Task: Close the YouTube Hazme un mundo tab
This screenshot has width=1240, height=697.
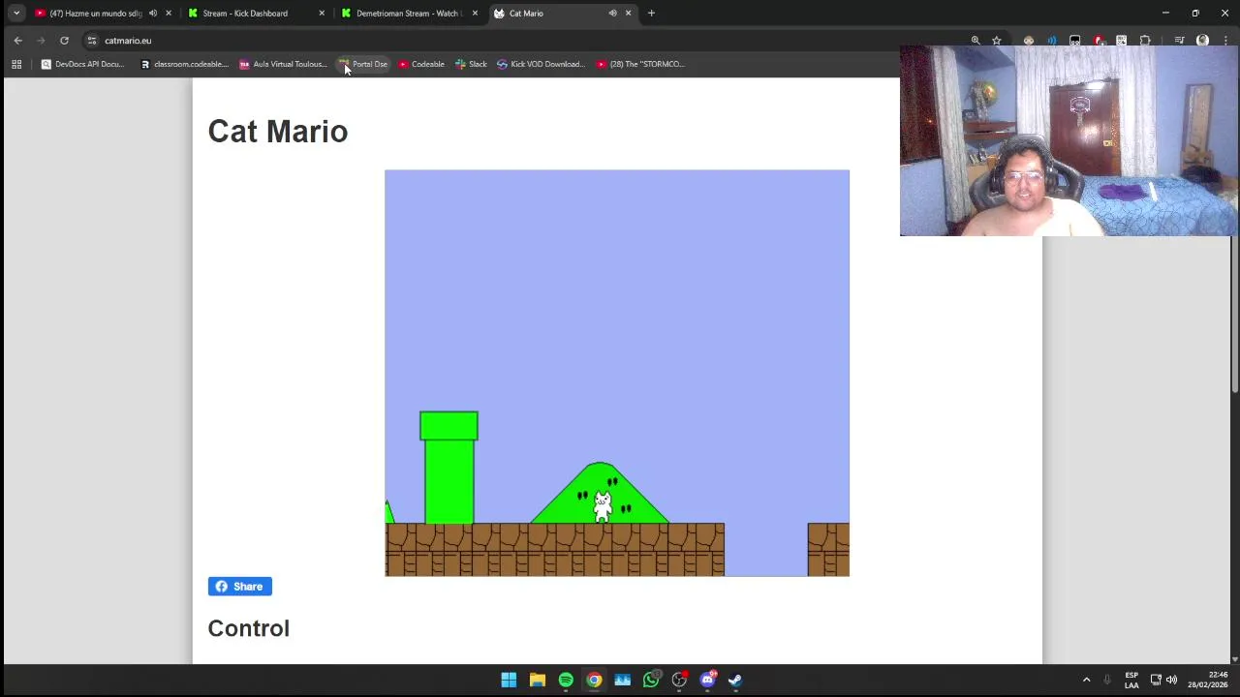Action: pyautogui.click(x=169, y=14)
